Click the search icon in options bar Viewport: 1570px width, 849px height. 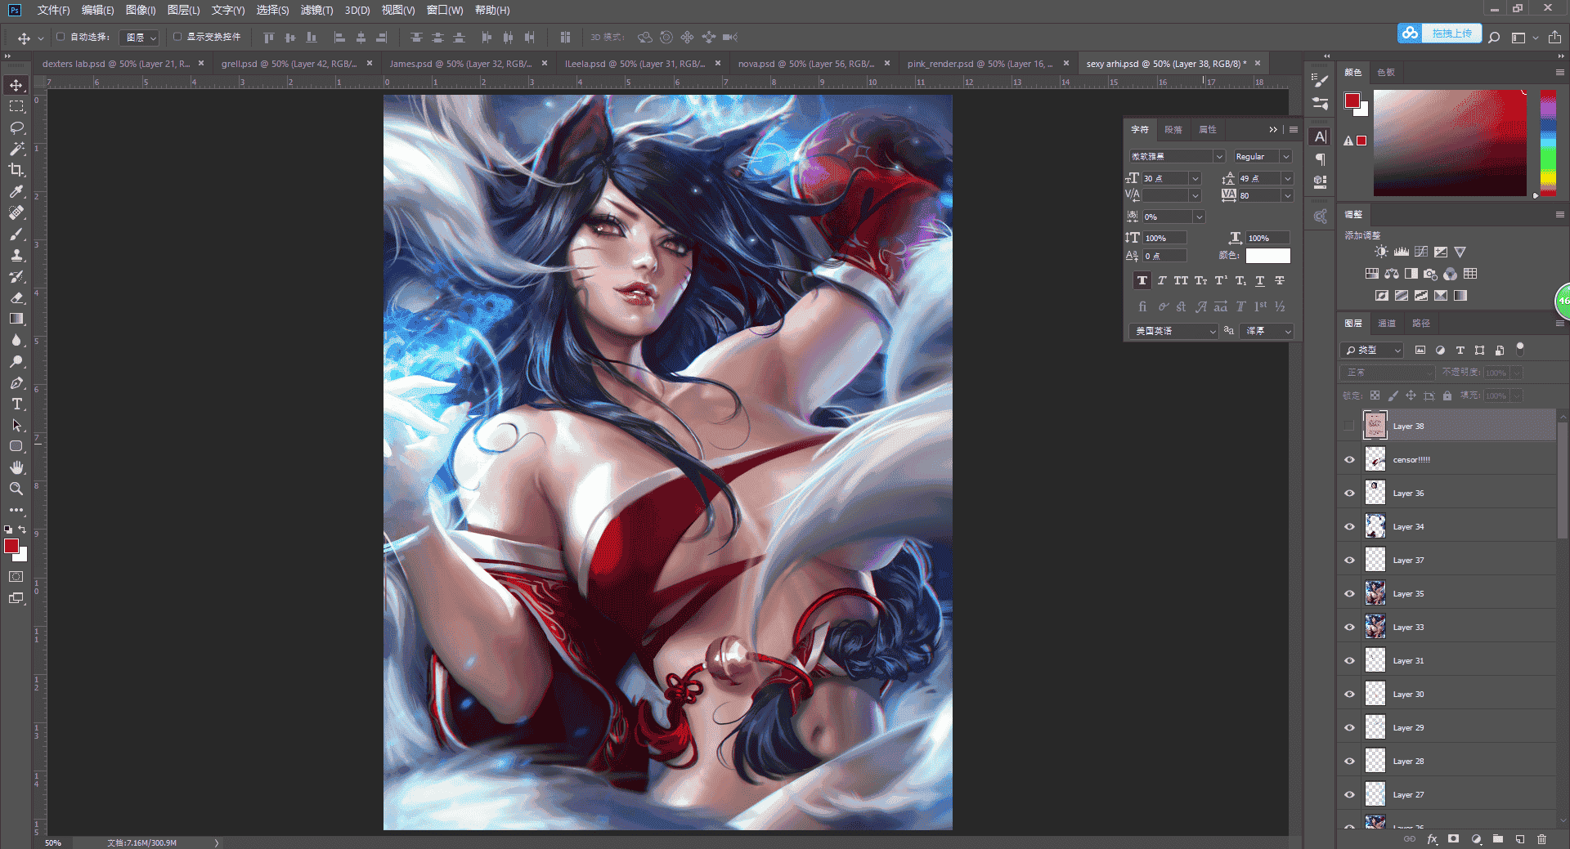tap(1494, 37)
